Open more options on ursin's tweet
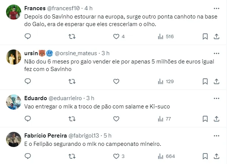Screen dimensions: 227x164 click(216, 53)
